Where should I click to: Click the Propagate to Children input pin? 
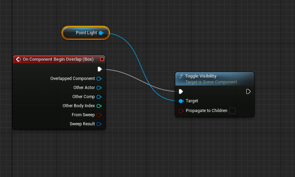pos(181,111)
